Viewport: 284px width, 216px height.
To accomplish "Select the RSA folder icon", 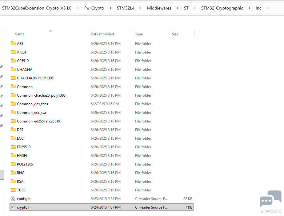I will [13, 181].
